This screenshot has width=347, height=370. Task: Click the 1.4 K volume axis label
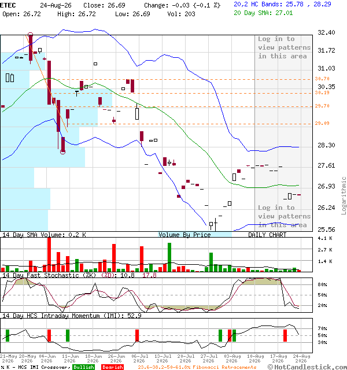[325, 261]
